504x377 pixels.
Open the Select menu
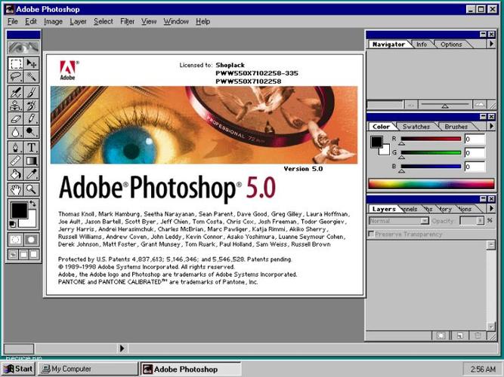(104, 22)
